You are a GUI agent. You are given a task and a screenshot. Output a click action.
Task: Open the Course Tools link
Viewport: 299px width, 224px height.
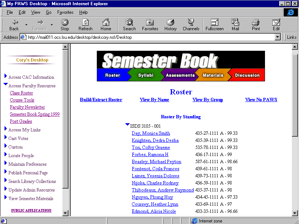(22, 100)
